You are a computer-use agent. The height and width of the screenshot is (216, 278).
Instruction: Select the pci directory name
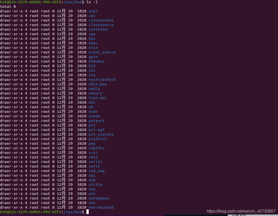pos(91,125)
